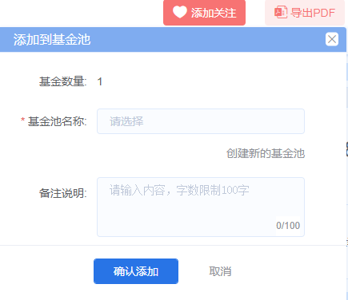Click the red required asterisk
Image resolution: width=348 pixels, height=300 pixels.
23,120
